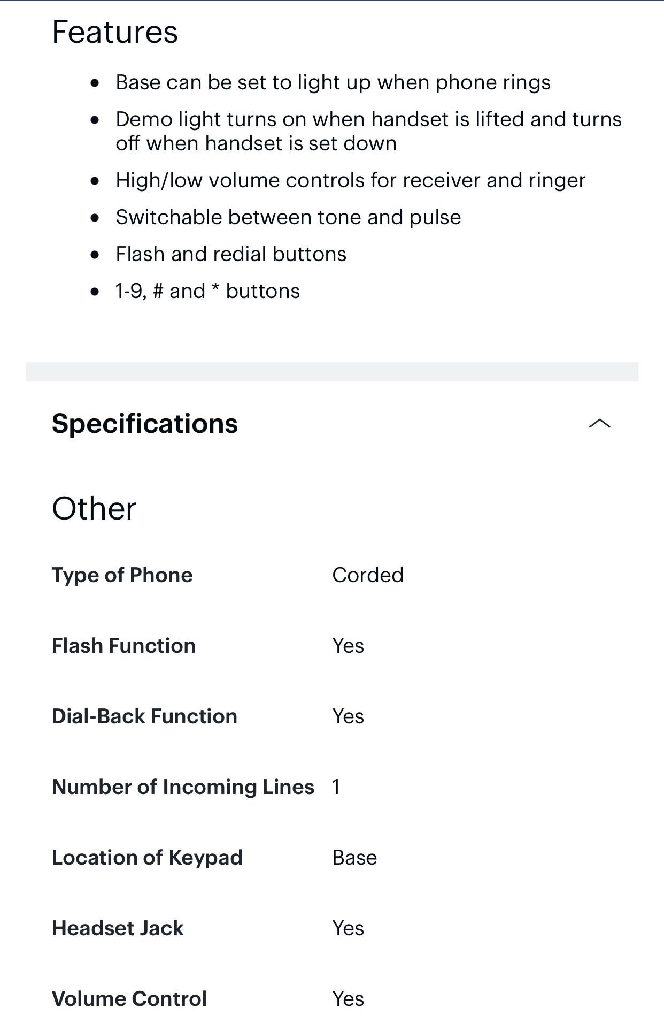Image resolution: width=664 pixels, height=1023 pixels.
Task: Click the Flash Function label
Action: point(123,646)
